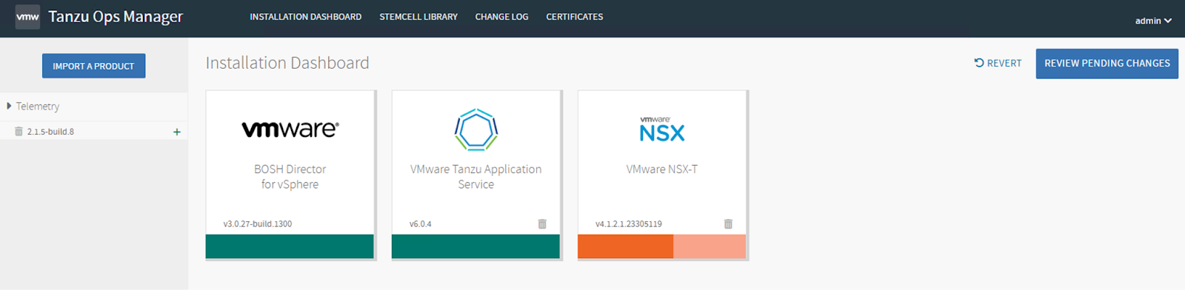This screenshot has height=290, width=1185.
Task: Open VMware Tanzu Application Service tile name
Action: tap(476, 177)
